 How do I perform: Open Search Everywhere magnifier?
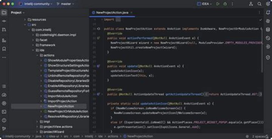(259, 4)
